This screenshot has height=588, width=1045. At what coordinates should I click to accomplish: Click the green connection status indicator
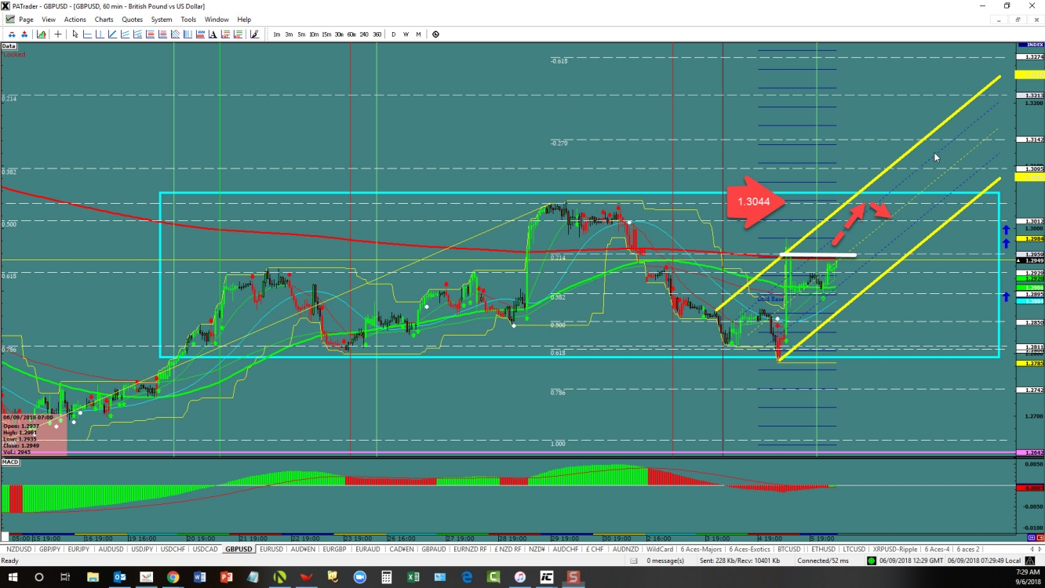pyautogui.click(x=872, y=561)
